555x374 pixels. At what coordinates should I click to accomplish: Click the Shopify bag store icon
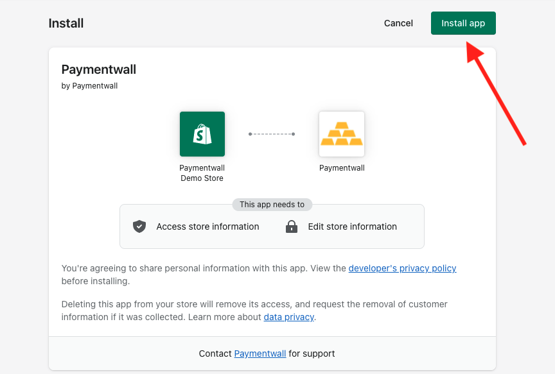(x=202, y=134)
